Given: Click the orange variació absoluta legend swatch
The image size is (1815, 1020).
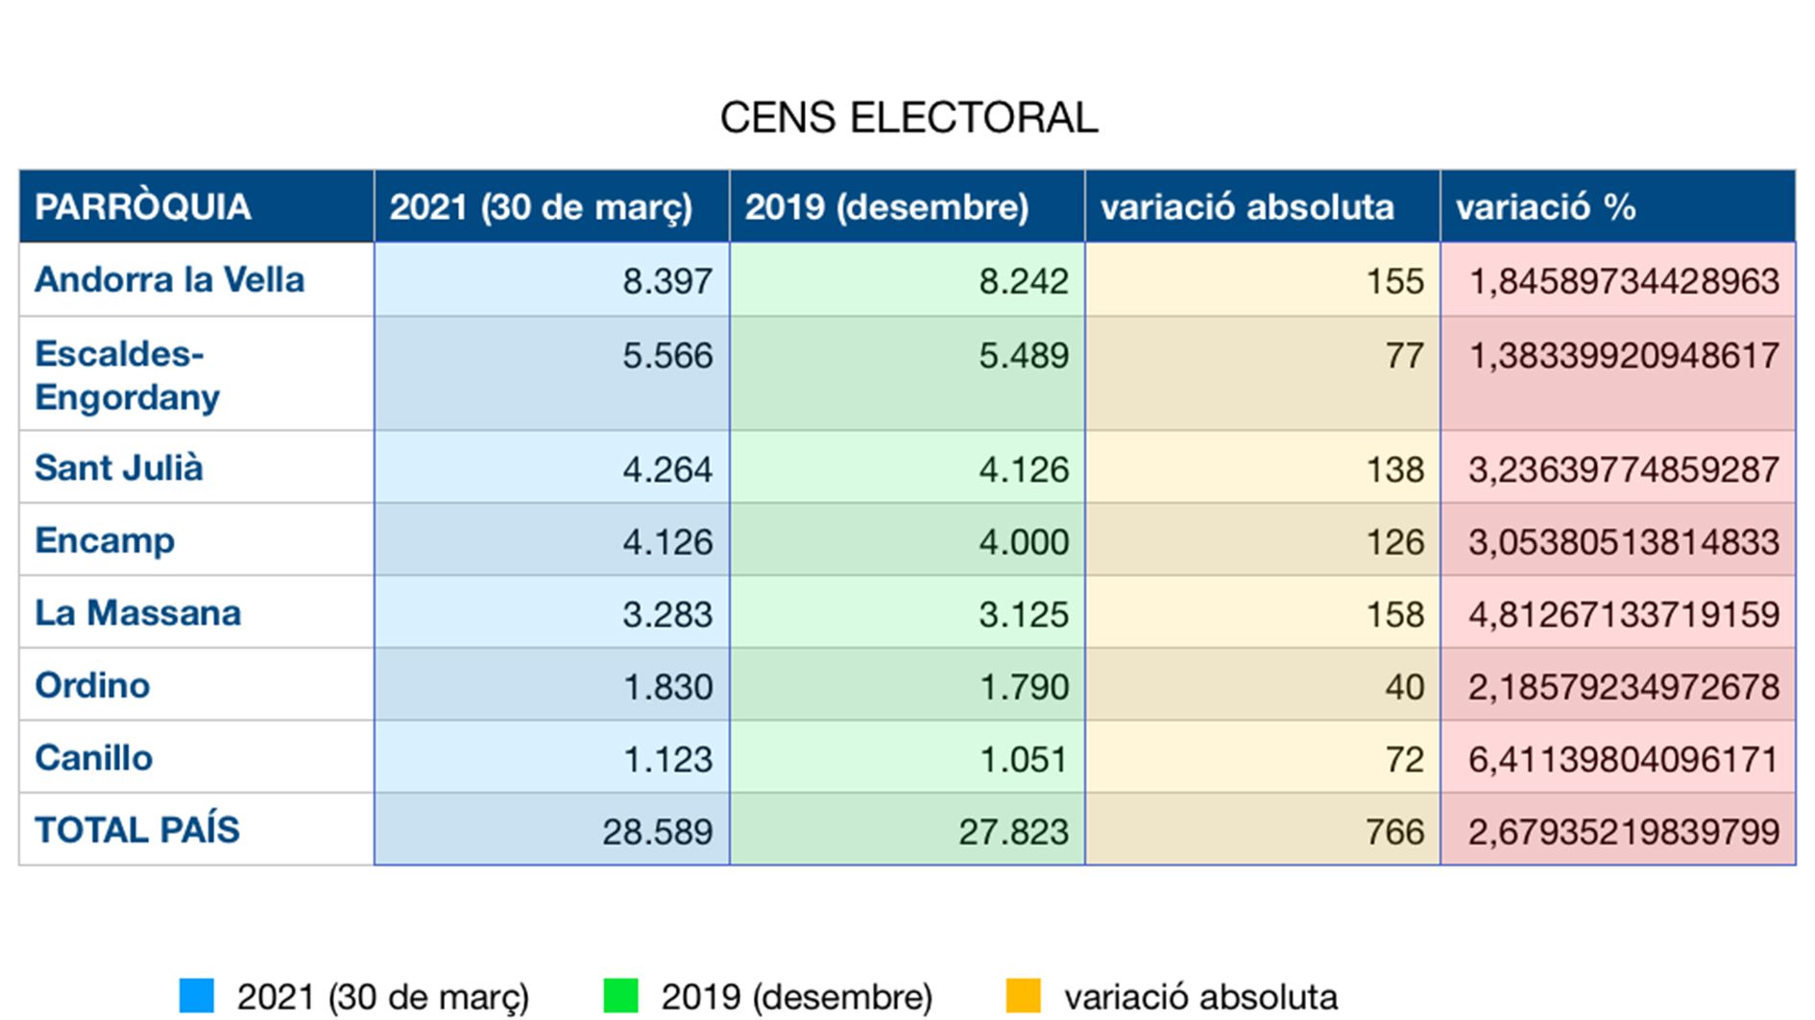Looking at the screenshot, I should (x=1023, y=996).
